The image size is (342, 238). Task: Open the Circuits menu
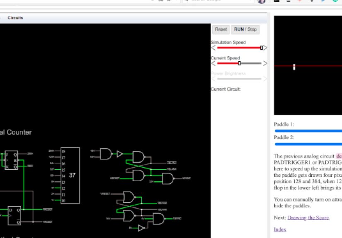point(15,18)
